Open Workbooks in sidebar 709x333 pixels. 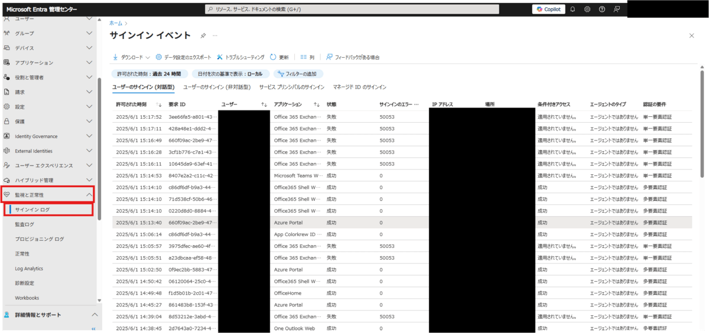click(x=27, y=298)
